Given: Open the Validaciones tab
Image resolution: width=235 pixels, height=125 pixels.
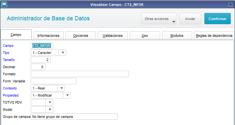Looking at the screenshot, I should coord(113,36).
